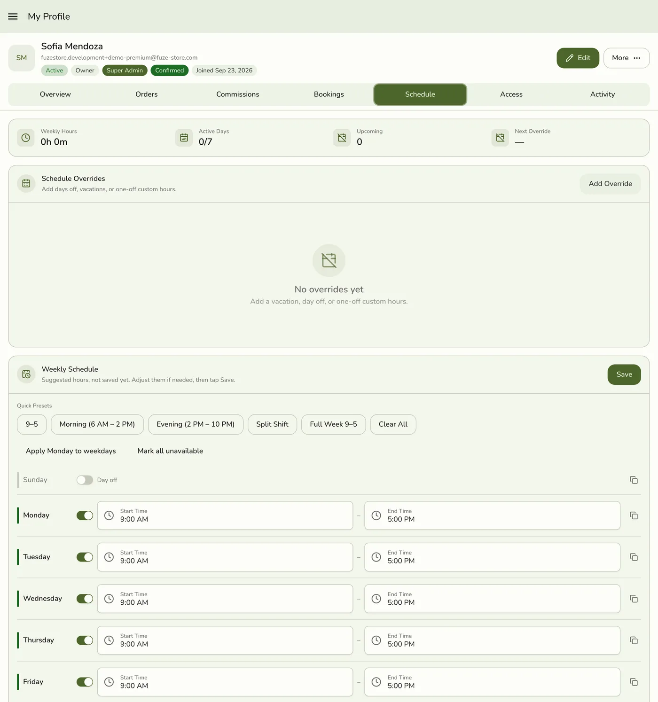Open the Orders tab
Viewport: 658px width, 702px height.
pyautogui.click(x=147, y=94)
